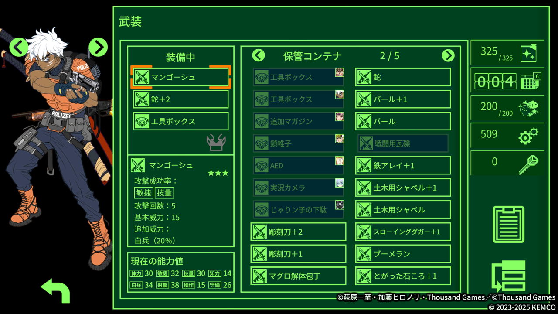The image size is (558, 314).
Task: Select equipped 工具ボックス slot
Action: 180,121
